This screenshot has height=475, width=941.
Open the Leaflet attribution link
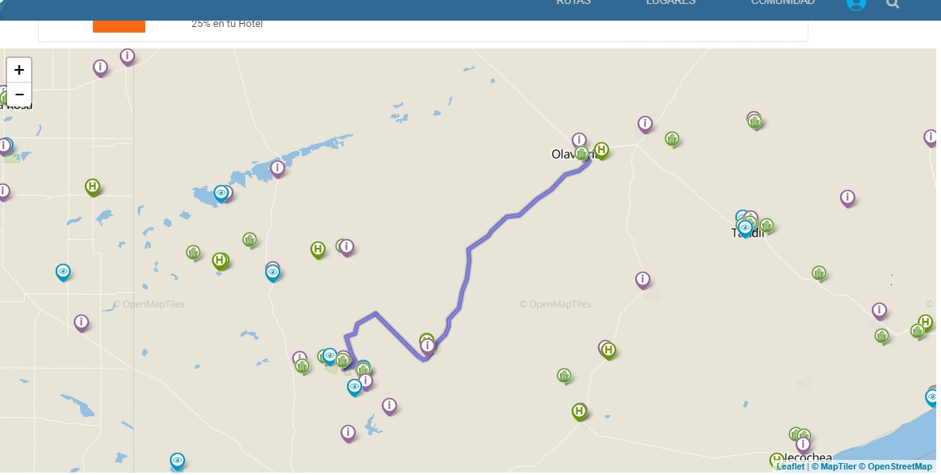tap(790, 466)
